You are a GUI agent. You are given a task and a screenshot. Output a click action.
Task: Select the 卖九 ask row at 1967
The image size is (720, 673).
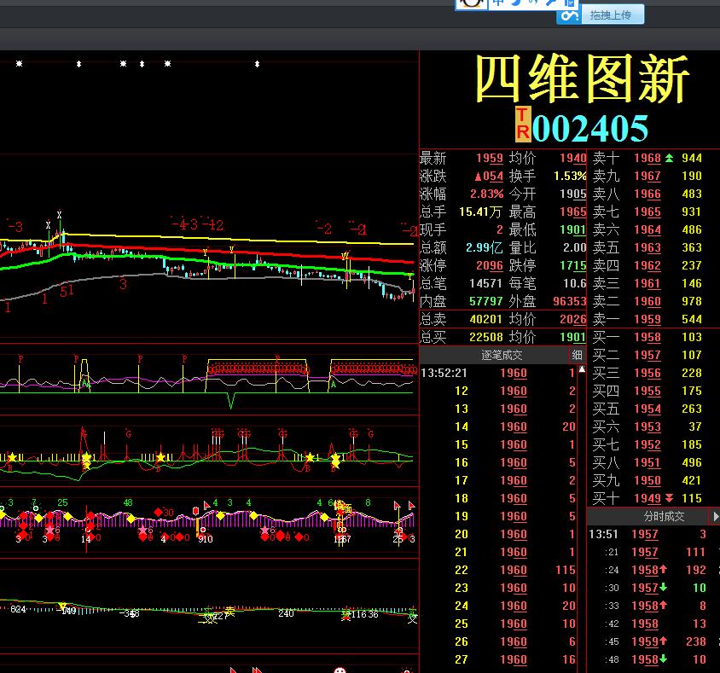[647, 177]
